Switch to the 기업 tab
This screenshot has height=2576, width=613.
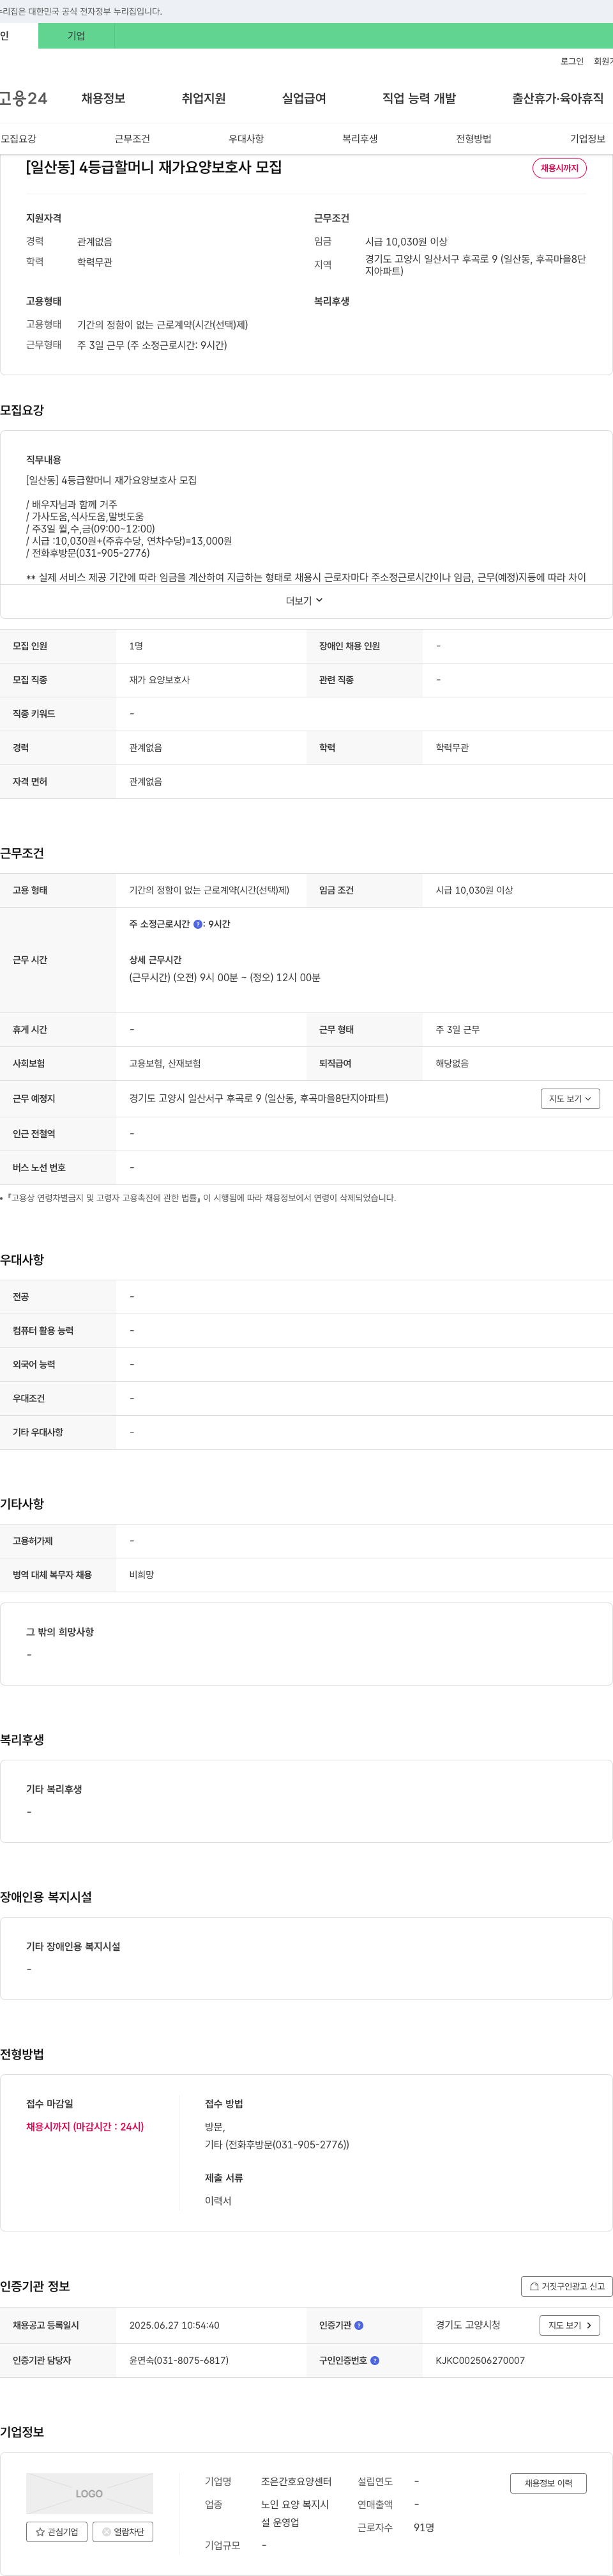(x=76, y=36)
